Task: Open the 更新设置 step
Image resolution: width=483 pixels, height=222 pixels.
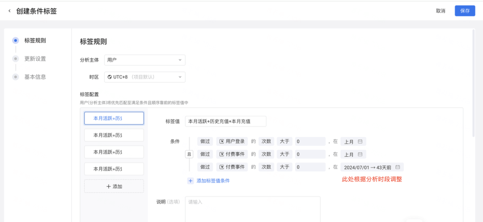Action: pyautogui.click(x=35, y=59)
